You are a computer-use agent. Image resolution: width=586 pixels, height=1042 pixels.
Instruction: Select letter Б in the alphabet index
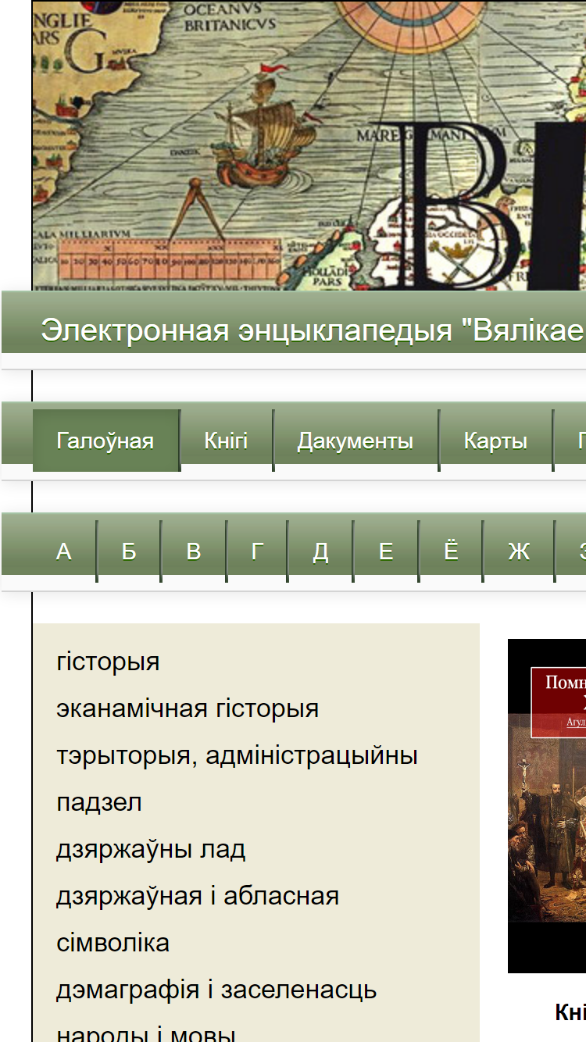pyautogui.click(x=129, y=551)
